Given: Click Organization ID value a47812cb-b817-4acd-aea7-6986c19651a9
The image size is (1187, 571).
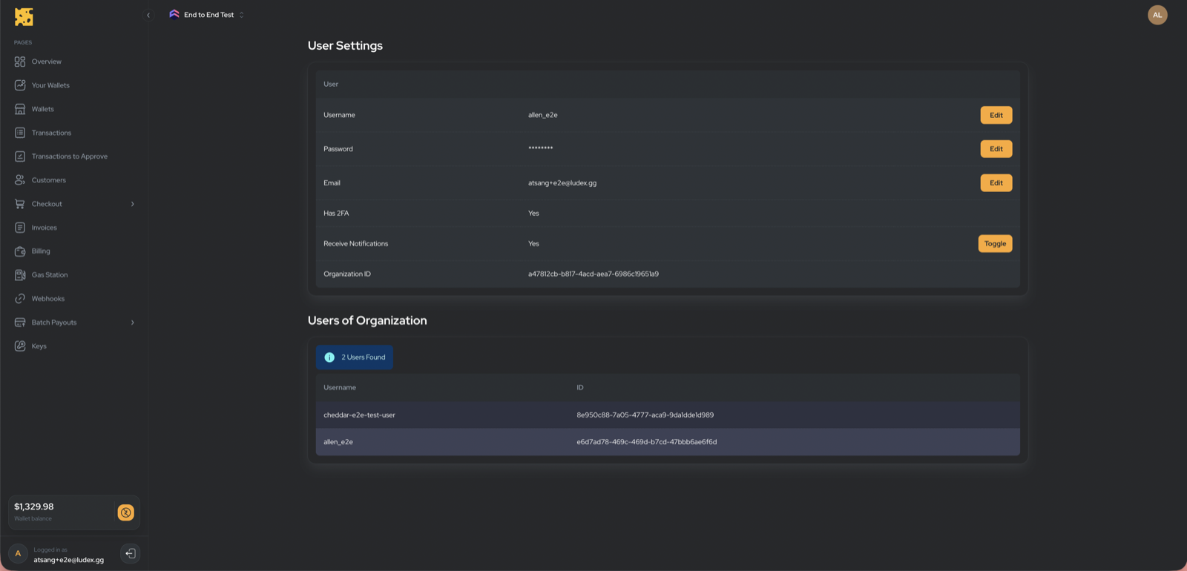Looking at the screenshot, I should [x=593, y=274].
